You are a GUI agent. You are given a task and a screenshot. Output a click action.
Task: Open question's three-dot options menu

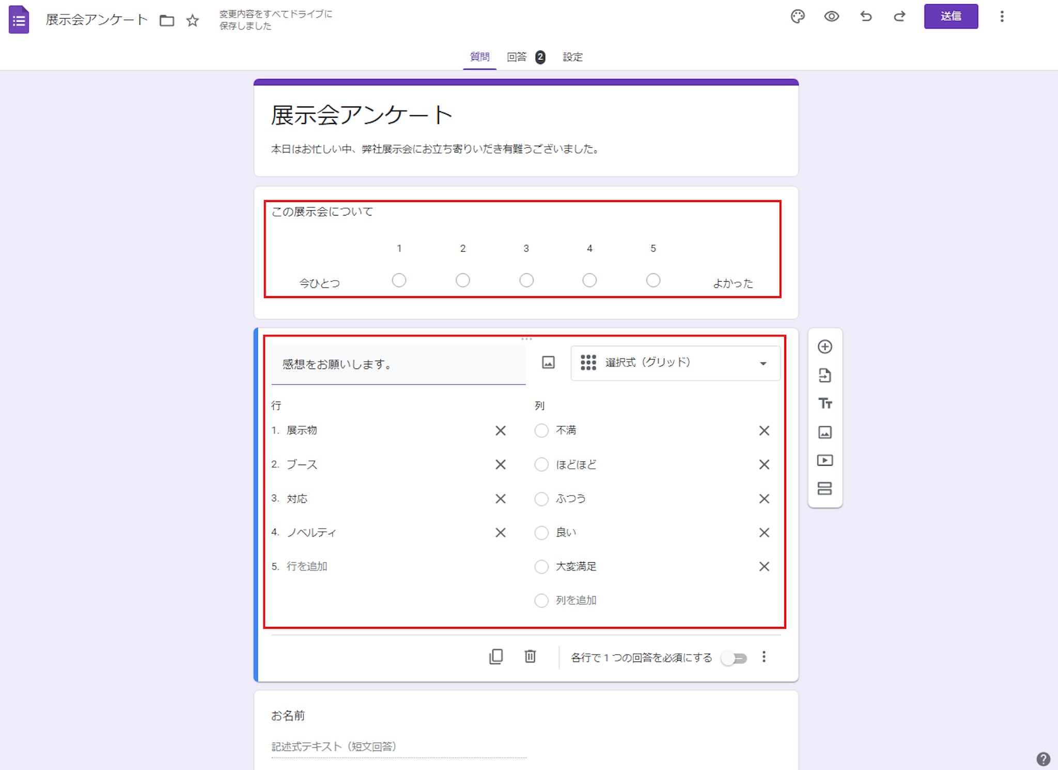point(764,657)
